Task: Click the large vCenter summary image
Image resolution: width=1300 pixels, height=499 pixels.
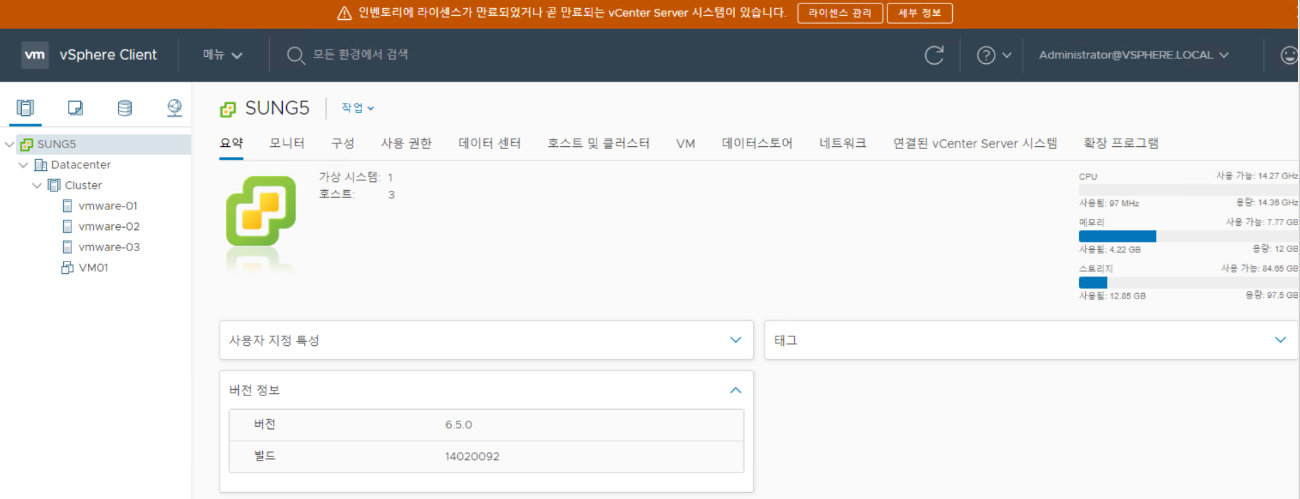Action: click(261, 211)
